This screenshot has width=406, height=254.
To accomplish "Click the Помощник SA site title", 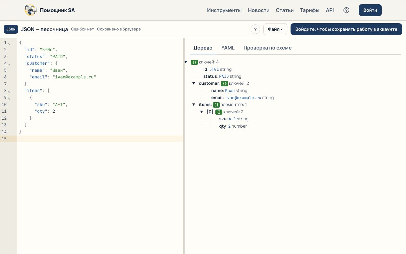I will coord(57,10).
